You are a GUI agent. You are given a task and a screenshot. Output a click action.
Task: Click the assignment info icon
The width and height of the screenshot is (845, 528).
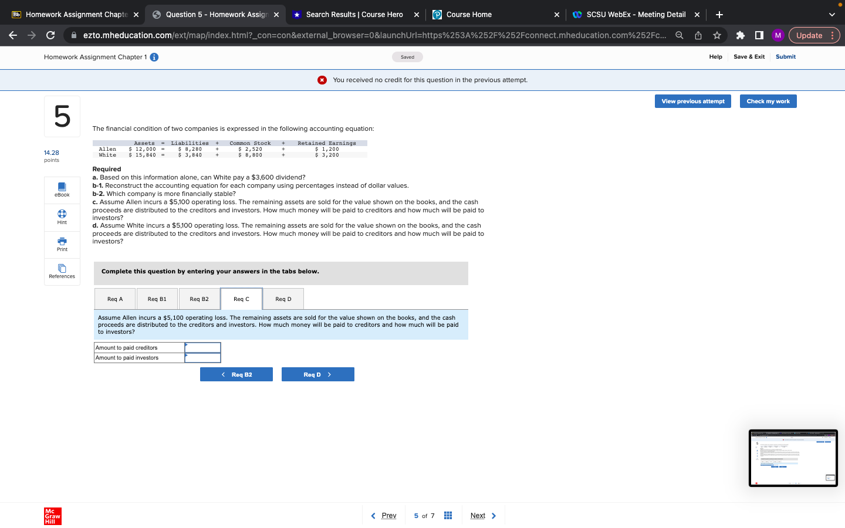coord(154,57)
